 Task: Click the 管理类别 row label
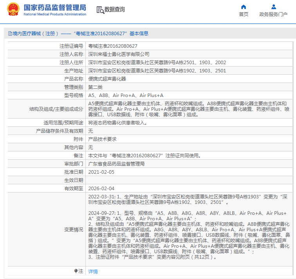[x=74, y=87]
